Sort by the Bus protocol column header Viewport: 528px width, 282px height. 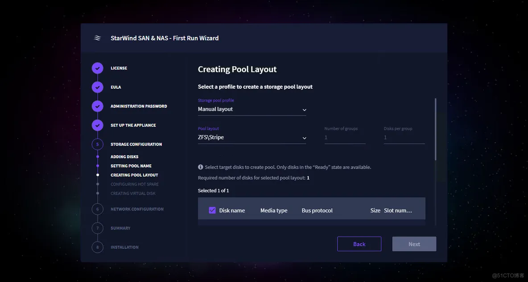(317, 210)
